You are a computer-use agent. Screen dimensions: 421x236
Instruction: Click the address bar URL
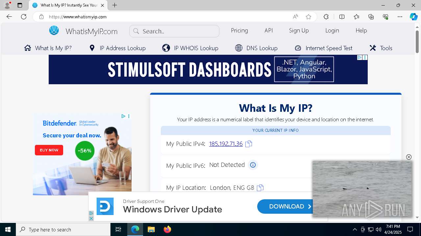[78, 17]
